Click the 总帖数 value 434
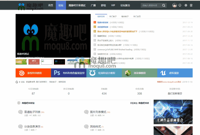This screenshot has width=200, height=135. (104, 94)
